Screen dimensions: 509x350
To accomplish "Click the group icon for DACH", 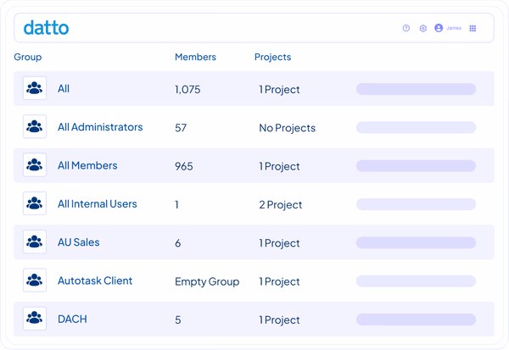I will (x=35, y=319).
